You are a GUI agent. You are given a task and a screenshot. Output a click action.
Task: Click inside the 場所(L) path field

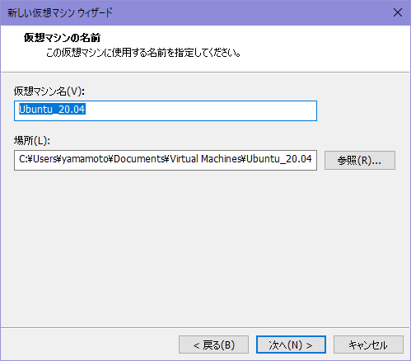(x=166, y=160)
